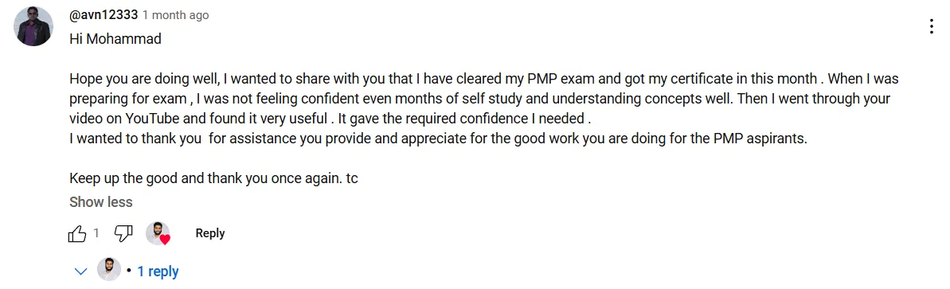Click the 1 month ago timestamp
This screenshot has height=289, width=950.
point(176,15)
